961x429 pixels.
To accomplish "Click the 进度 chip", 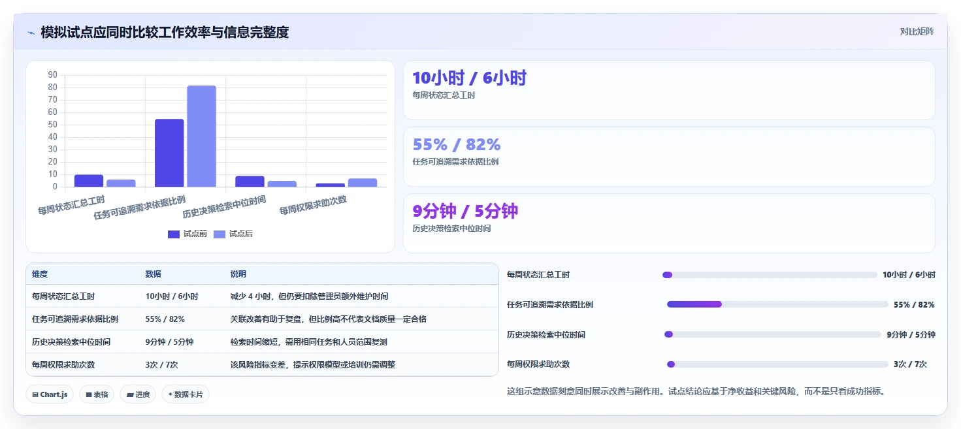I will tap(138, 394).
